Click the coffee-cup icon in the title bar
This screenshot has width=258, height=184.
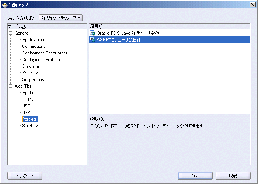pyautogui.click(x=5, y=5)
